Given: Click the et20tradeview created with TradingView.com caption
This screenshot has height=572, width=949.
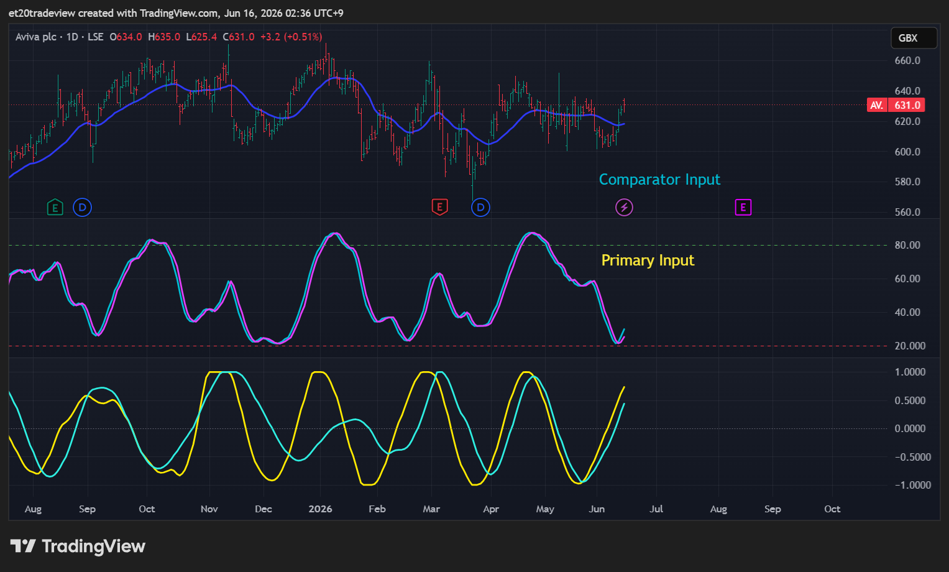Looking at the screenshot, I should pos(176,13).
